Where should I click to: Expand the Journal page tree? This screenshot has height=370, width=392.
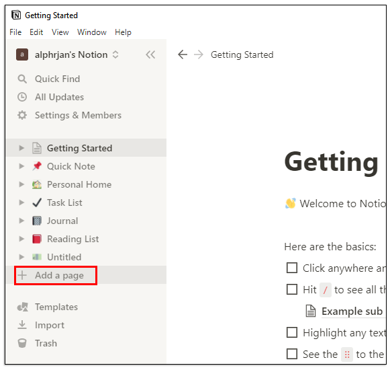[x=21, y=221]
